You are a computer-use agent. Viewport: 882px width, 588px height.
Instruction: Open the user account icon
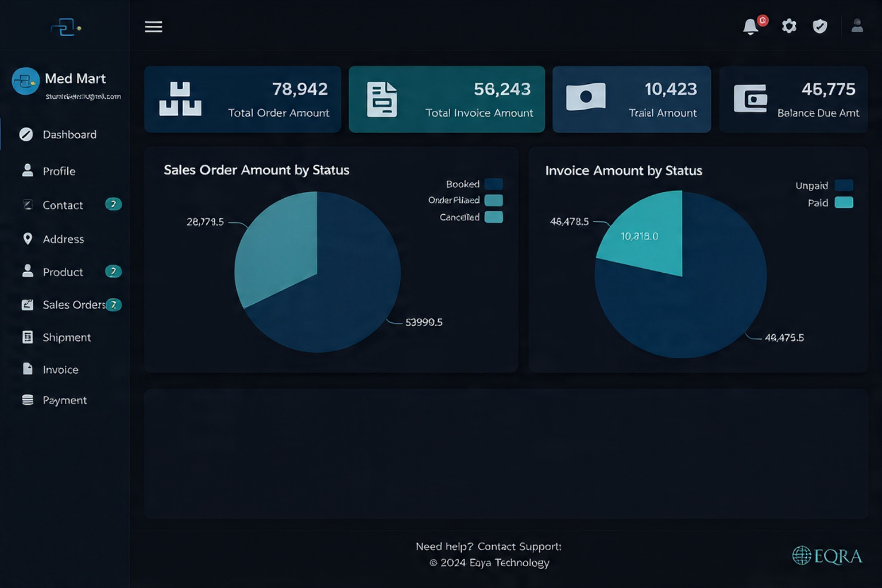pos(857,26)
